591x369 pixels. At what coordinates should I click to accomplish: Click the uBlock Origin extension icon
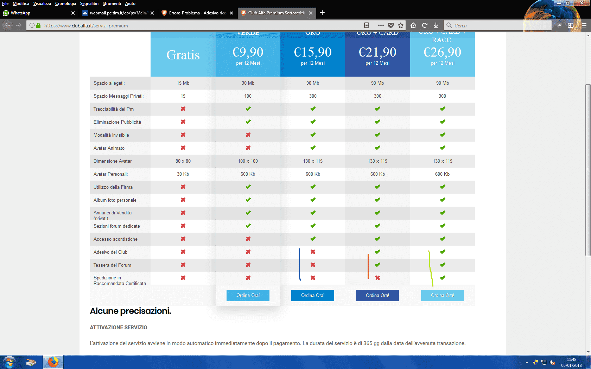coord(559,25)
